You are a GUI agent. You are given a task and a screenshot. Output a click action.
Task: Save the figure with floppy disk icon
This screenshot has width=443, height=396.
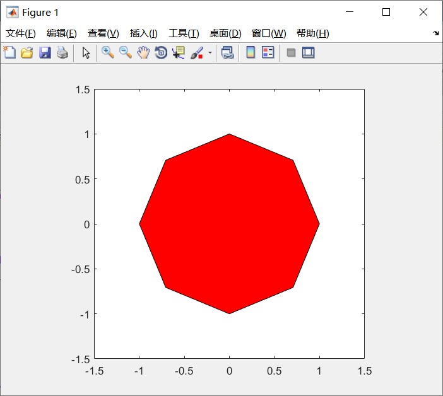click(45, 52)
